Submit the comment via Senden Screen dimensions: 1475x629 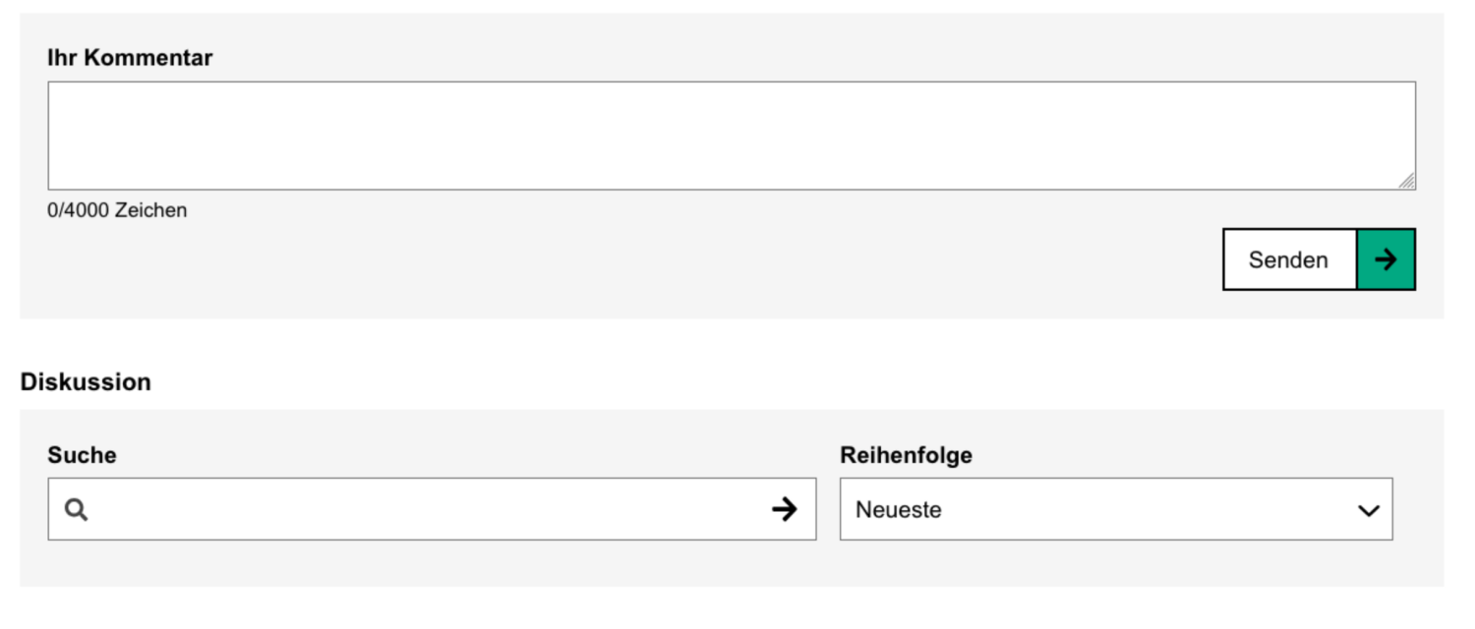pyautogui.click(x=1289, y=258)
